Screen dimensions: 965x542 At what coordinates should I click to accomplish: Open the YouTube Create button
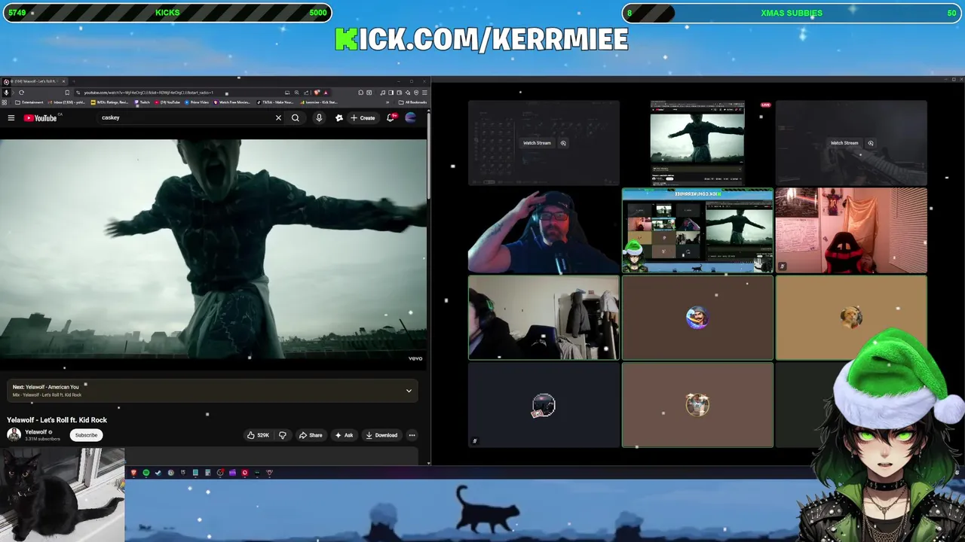click(363, 117)
